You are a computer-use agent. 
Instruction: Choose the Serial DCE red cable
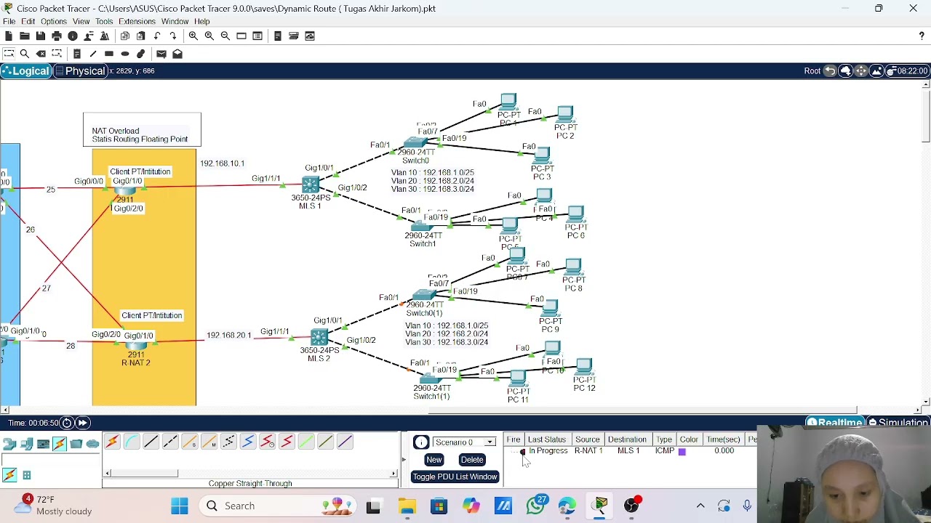click(267, 442)
